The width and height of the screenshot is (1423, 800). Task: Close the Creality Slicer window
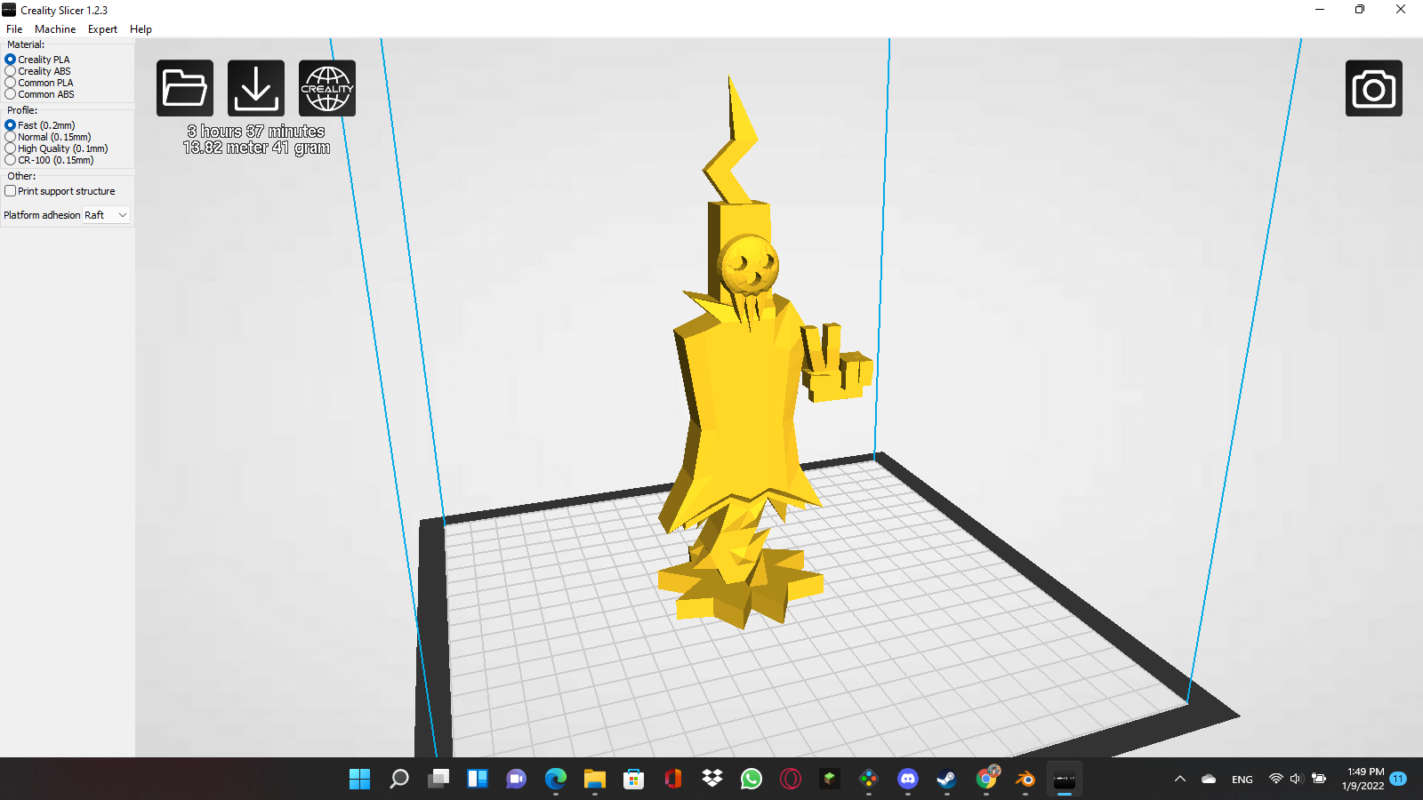click(1401, 10)
